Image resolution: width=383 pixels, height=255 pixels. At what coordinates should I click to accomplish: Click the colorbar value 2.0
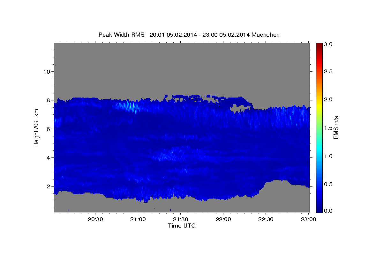tap(329, 100)
